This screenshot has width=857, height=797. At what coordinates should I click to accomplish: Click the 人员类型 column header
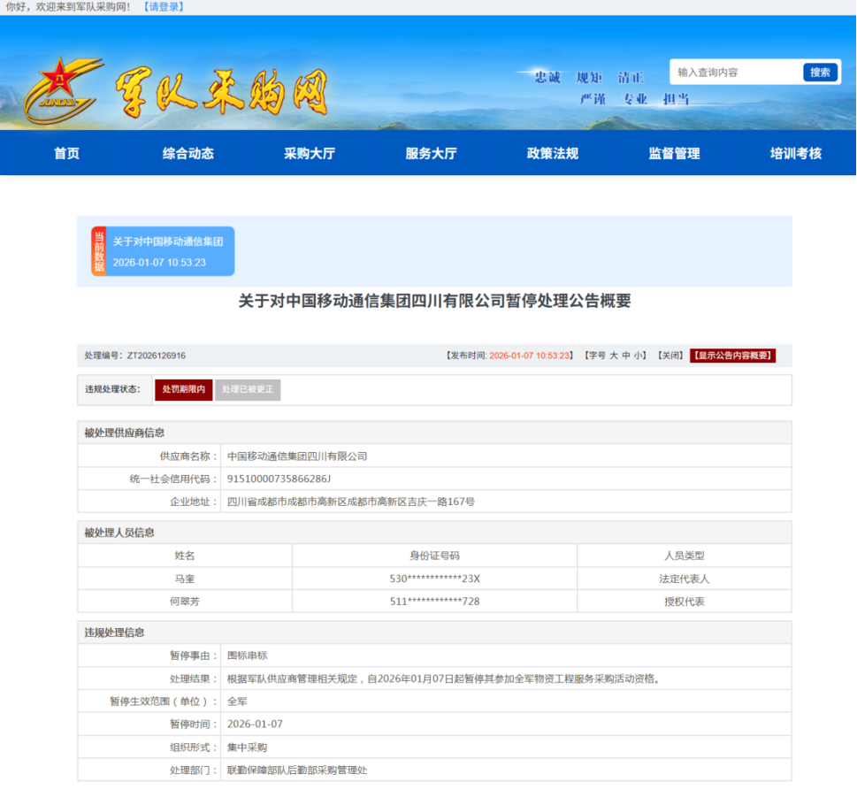click(x=685, y=556)
